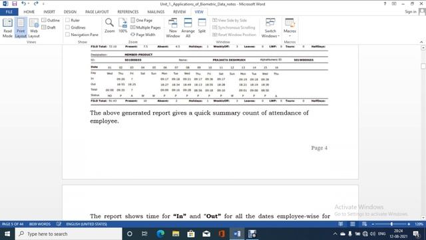Open the REVIEW tab

point(179,12)
